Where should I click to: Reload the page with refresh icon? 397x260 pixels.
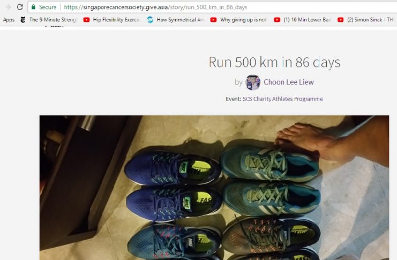click(x=20, y=7)
